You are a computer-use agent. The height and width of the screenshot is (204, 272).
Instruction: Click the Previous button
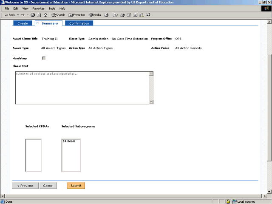(25, 186)
